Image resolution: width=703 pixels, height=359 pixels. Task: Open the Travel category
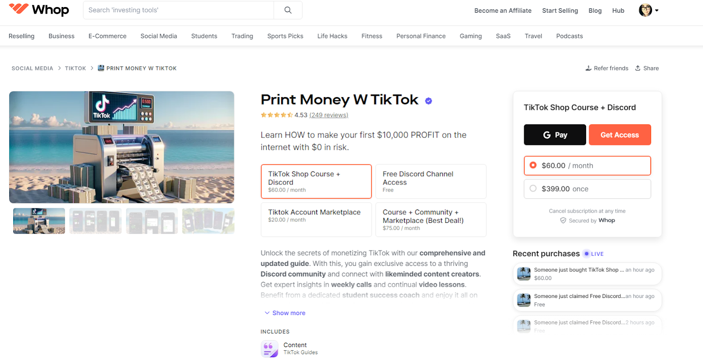click(x=533, y=36)
